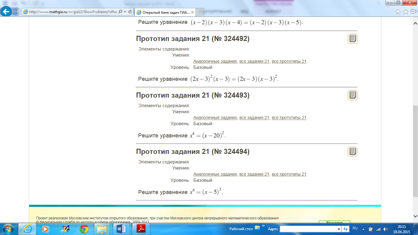Click the scrollbar up arrow
The image size is (418, 235).
[415, 24]
